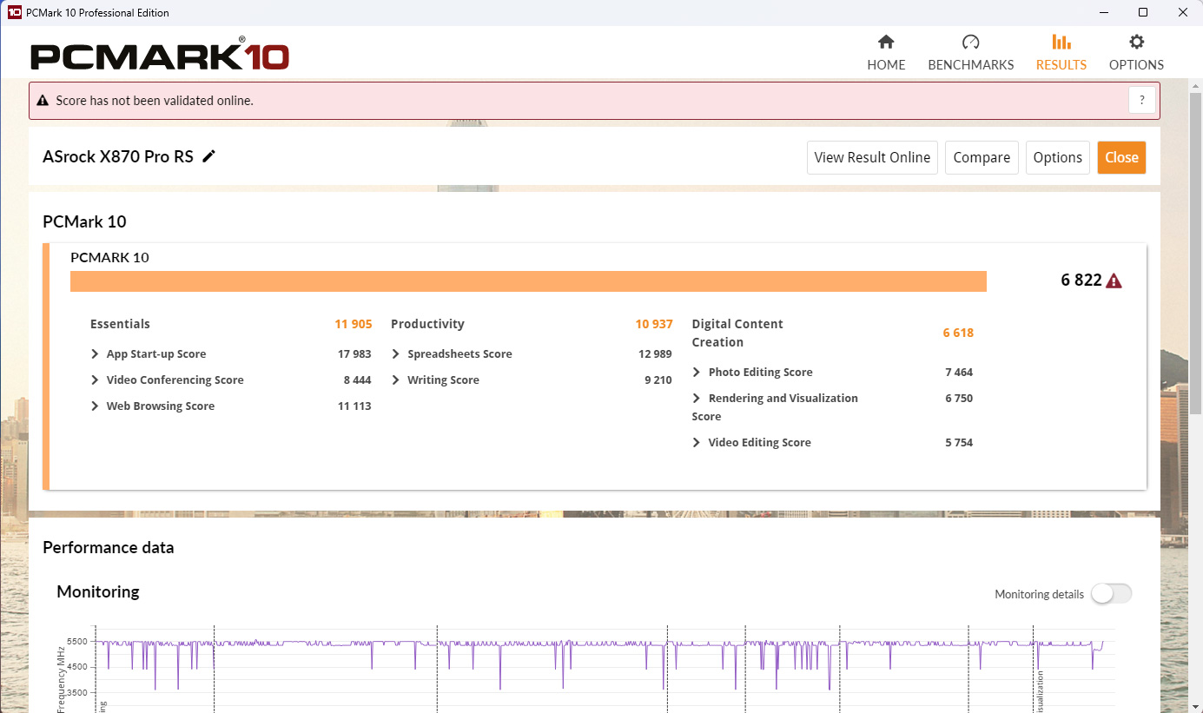Open the OPTIONS tab with gear icon
Screen dimensions: 1203x713
point(1136,53)
